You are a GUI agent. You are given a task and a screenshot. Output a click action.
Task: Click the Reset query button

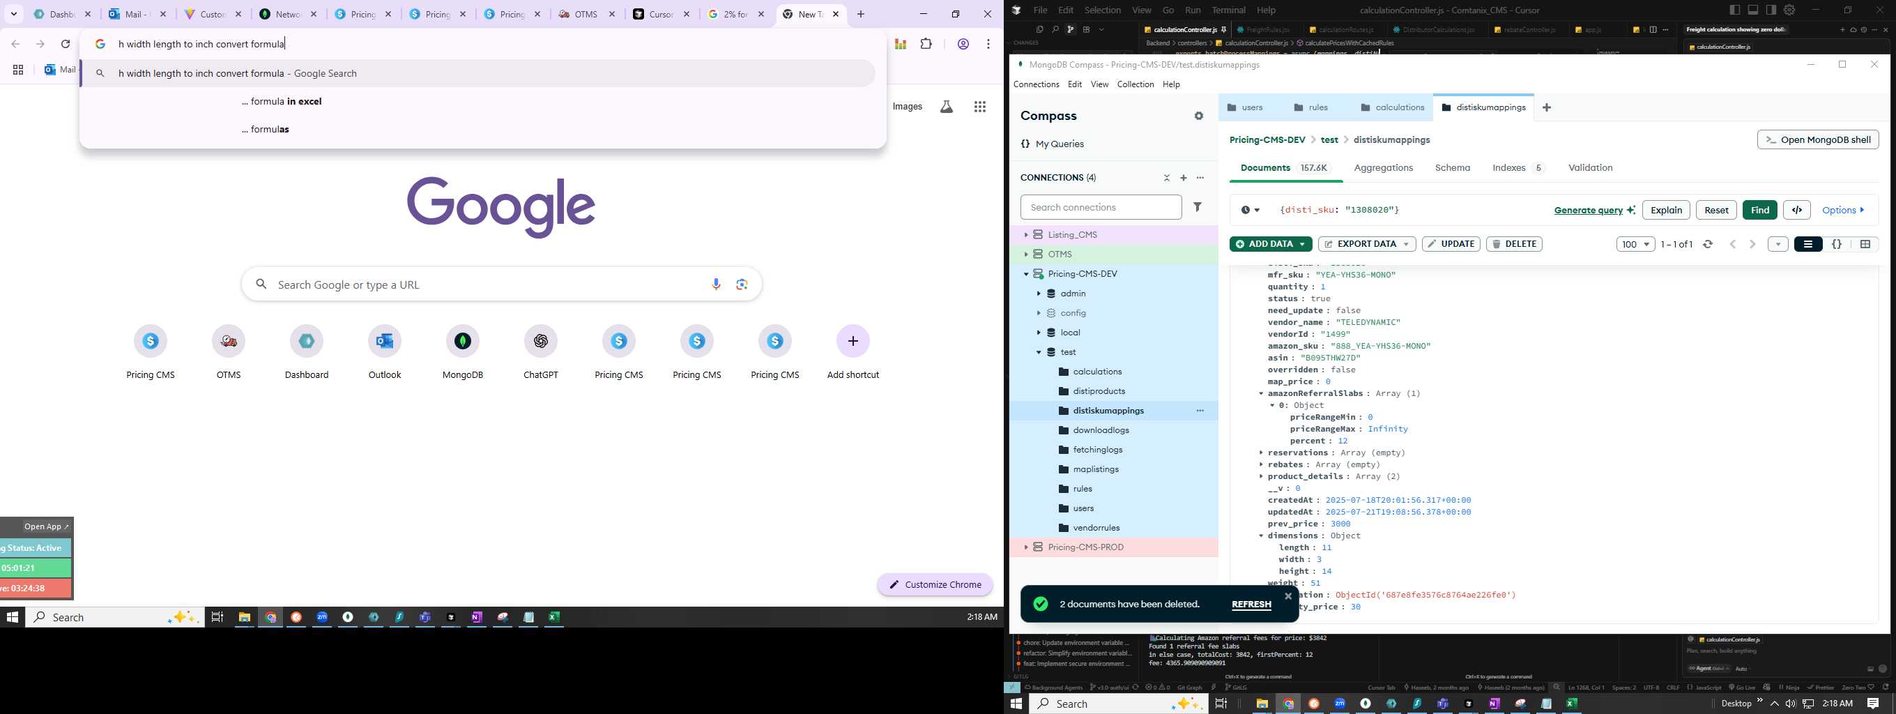(x=1716, y=210)
